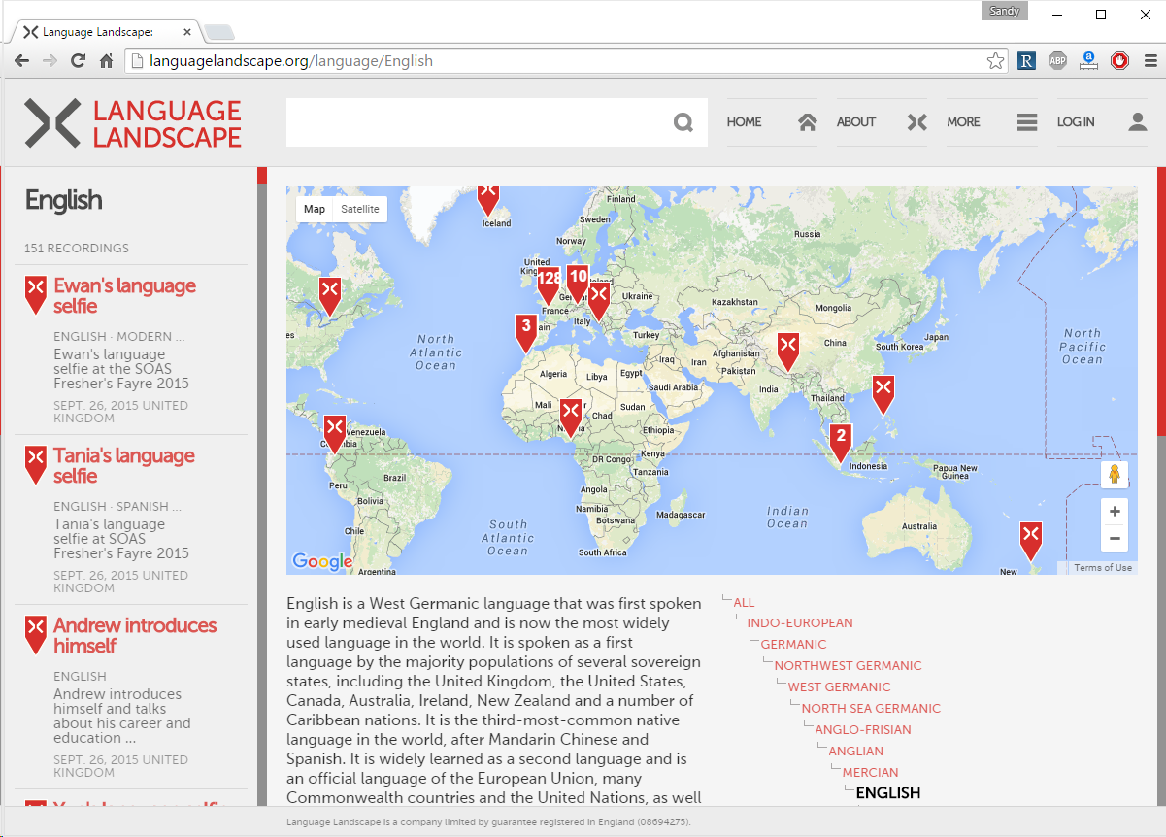Open the blue R browser extension
1166x837 pixels.
[1026, 61]
